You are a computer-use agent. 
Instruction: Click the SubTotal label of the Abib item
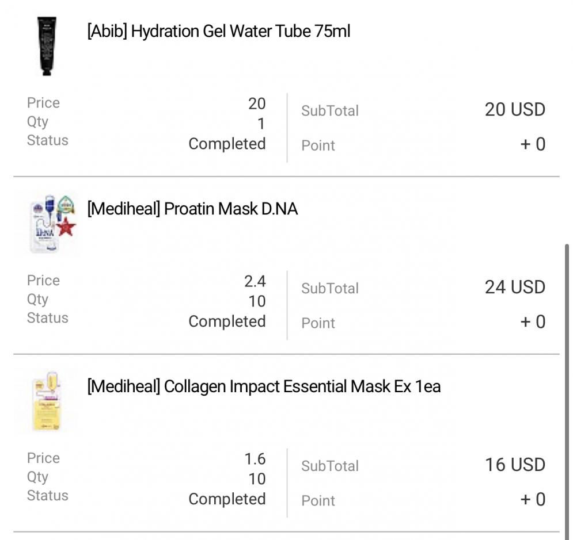click(x=330, y=110)
